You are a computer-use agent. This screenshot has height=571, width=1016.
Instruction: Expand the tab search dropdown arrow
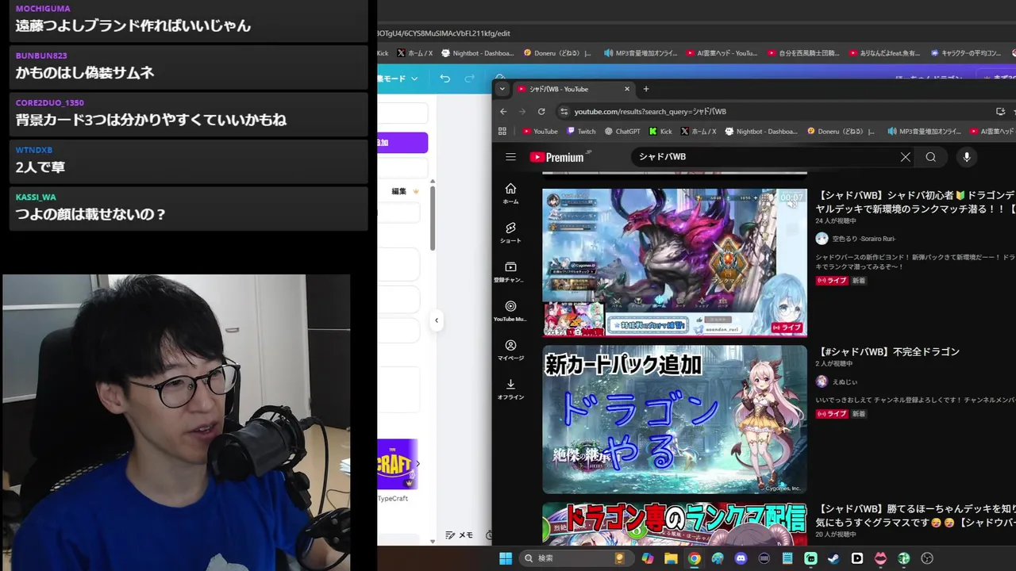pos(502,89)
